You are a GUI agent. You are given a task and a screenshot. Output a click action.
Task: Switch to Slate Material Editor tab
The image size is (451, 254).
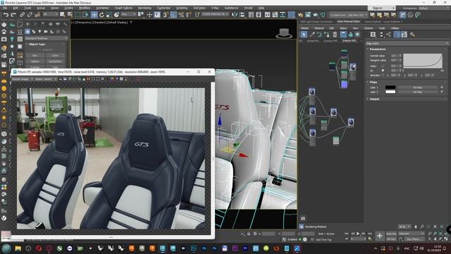(x=348, y=22)
